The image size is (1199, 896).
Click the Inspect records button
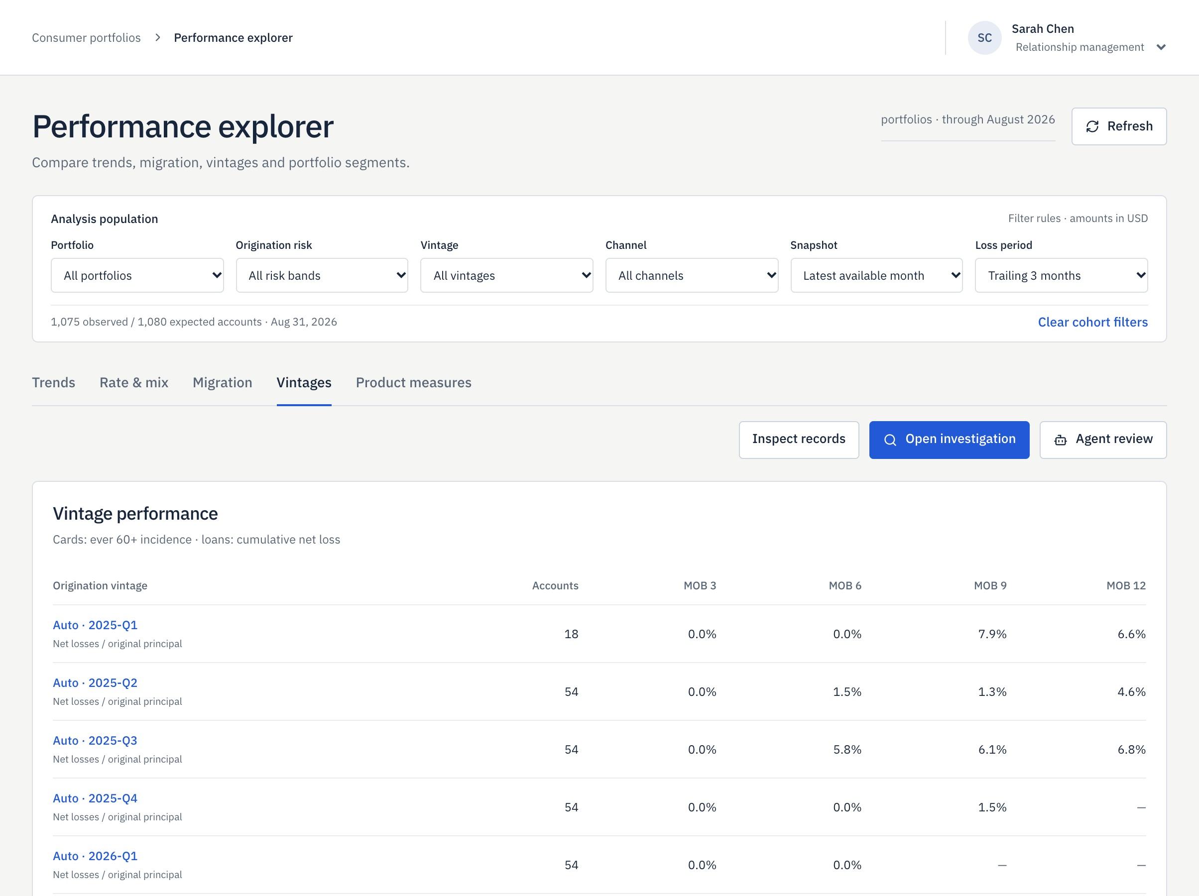(x=799, y=440)
